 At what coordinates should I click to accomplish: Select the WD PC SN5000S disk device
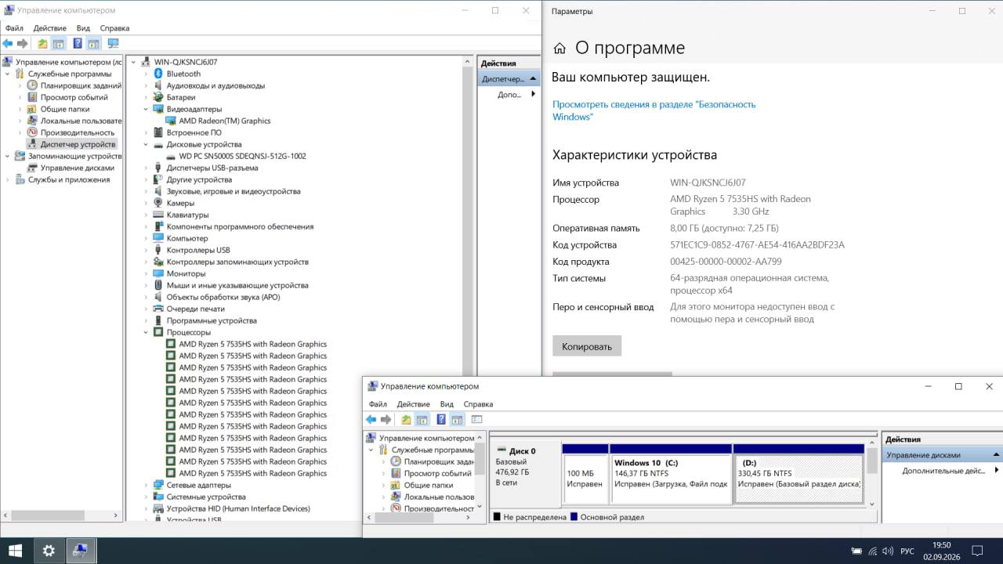tap(242, 156)
